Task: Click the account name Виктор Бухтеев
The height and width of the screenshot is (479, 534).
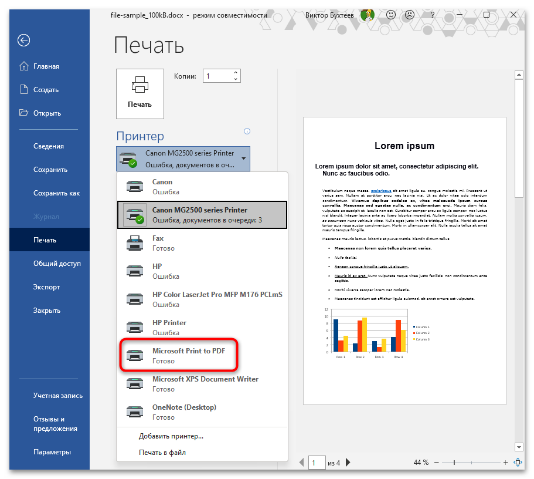Action: (329, 15)
